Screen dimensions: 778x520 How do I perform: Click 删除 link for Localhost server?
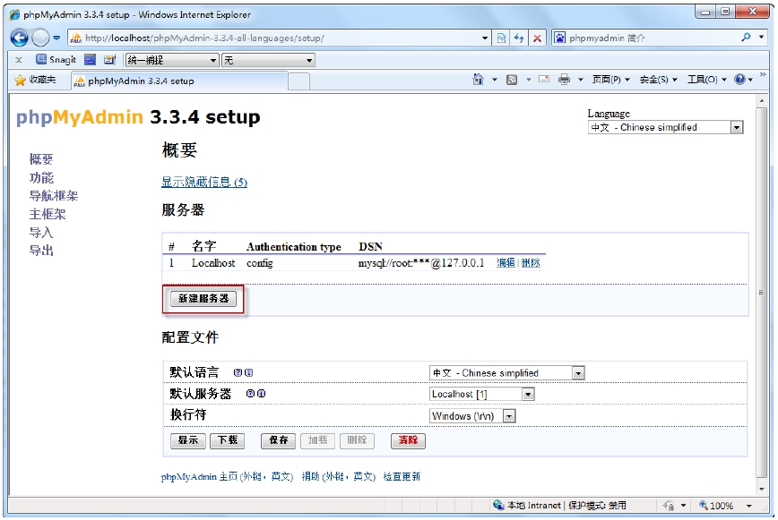[531, 263]
